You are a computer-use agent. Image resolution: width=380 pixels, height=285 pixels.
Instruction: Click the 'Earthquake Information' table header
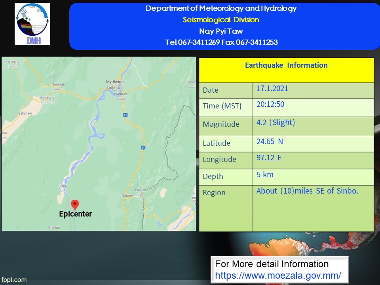click(286, 65)
